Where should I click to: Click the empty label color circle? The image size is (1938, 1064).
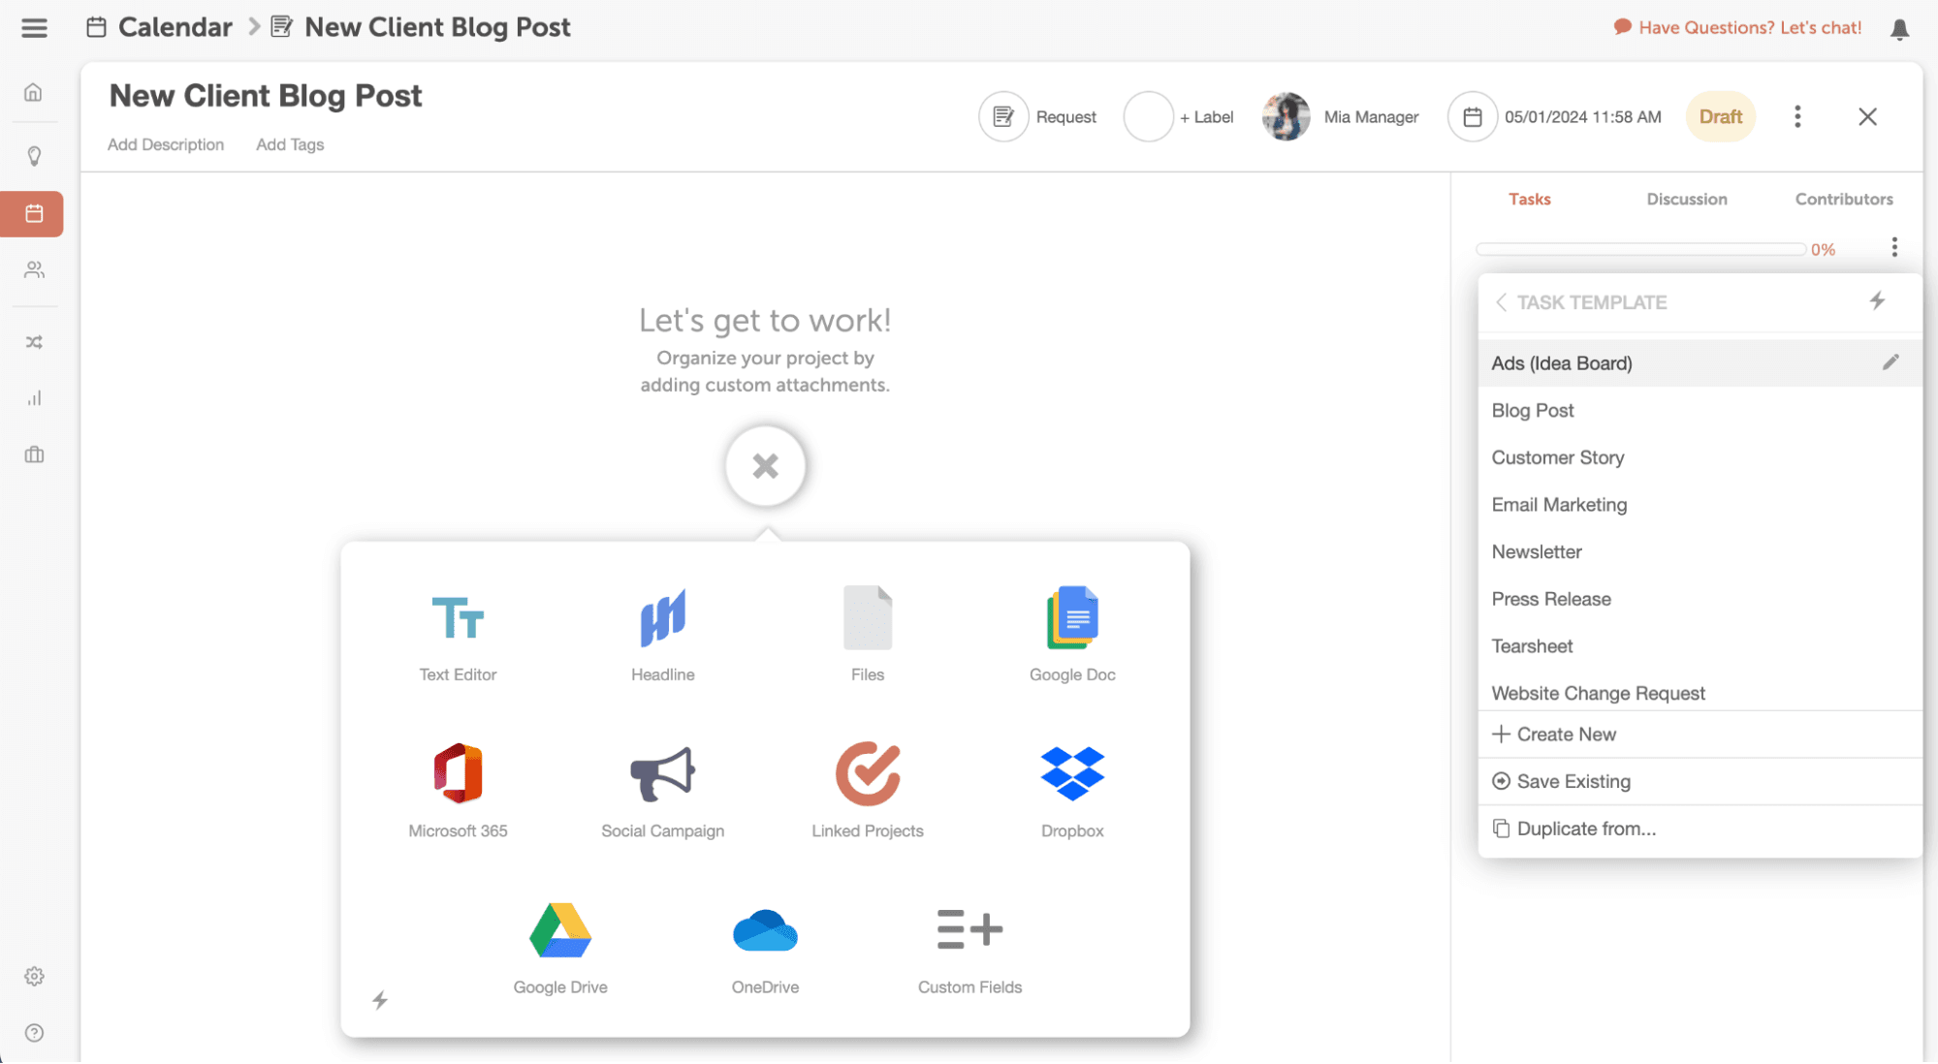(x=1148, y=117)
